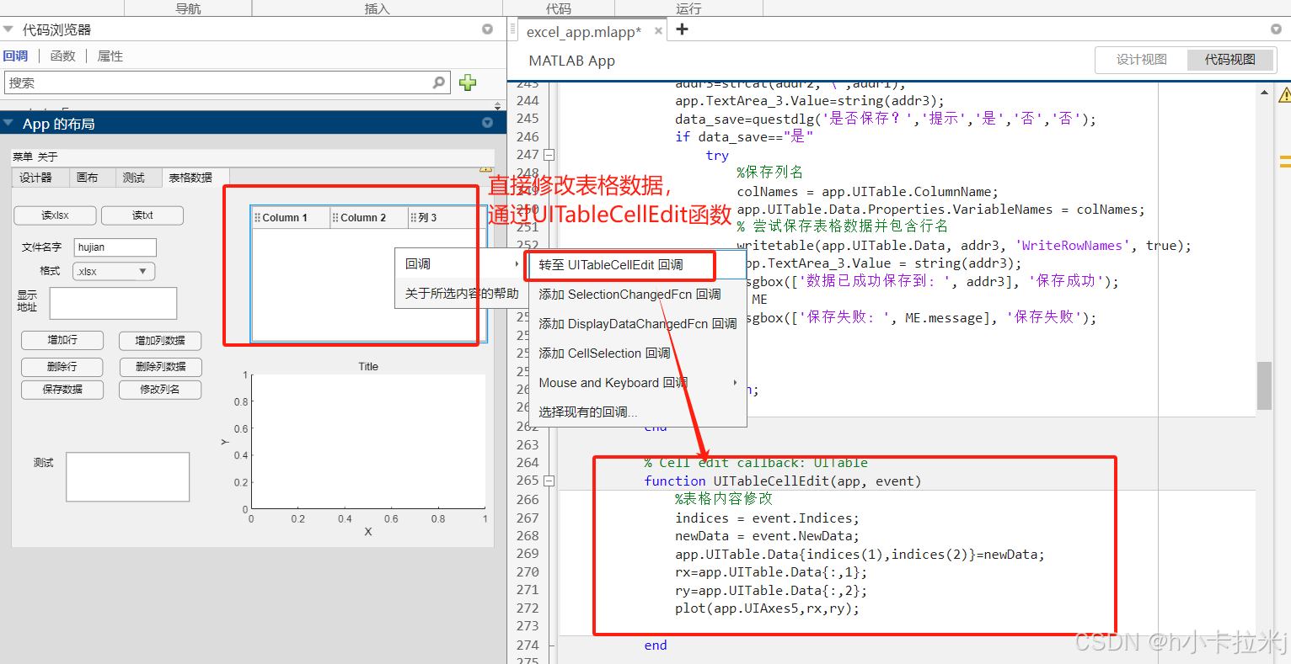Collapse the App 的布局 panel
The image size is (1291, 664).
tap(8, 123)
